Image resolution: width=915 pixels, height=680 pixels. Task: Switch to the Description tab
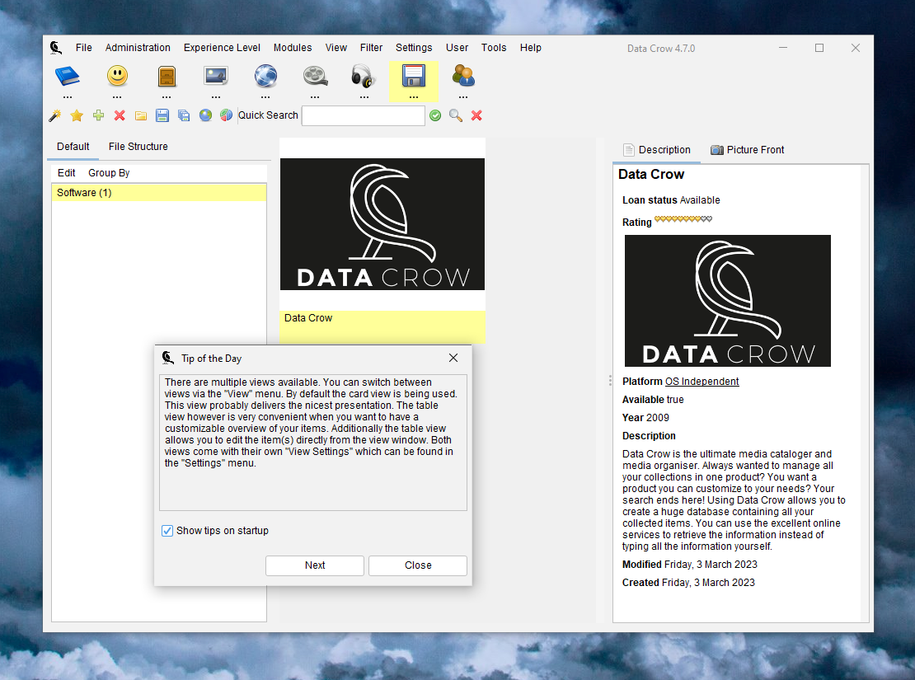(x=656, y=150)
